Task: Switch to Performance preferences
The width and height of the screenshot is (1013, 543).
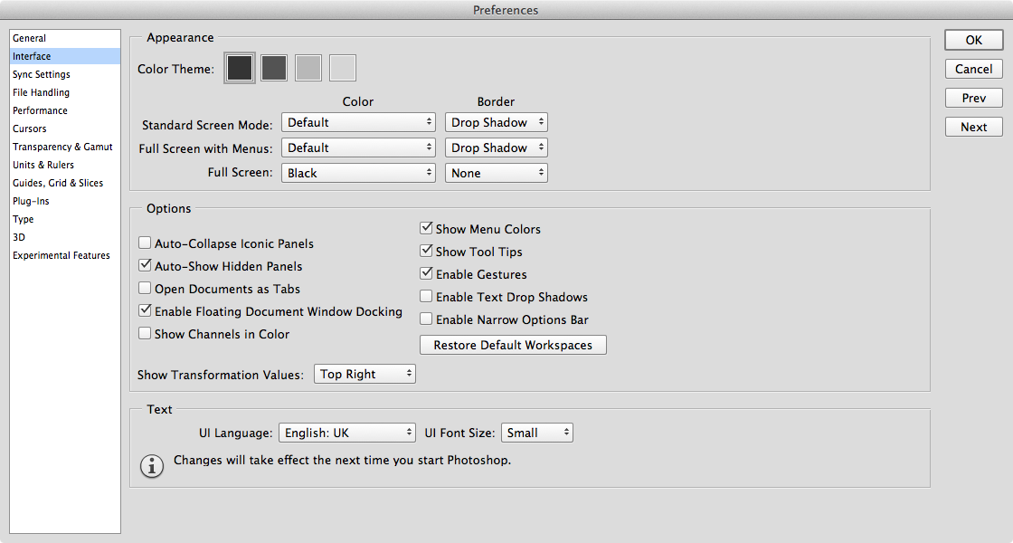Action: pos(65,110)
